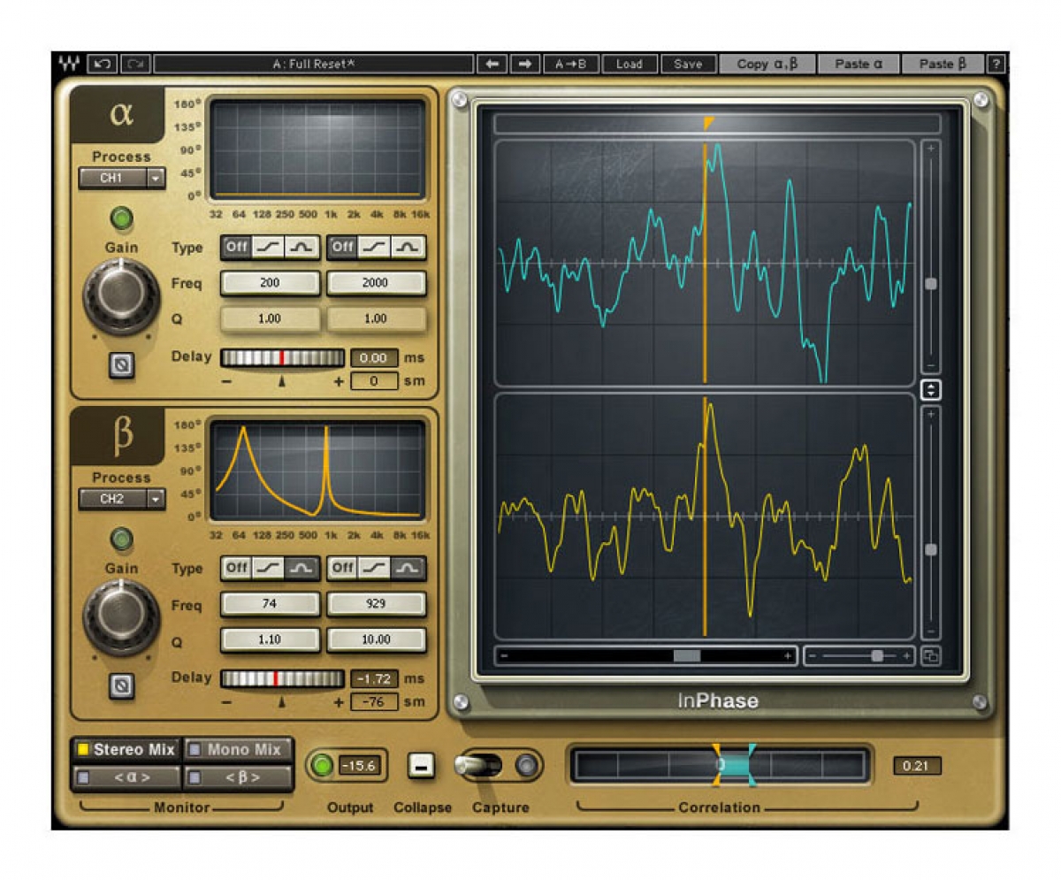Viewport: 1061px width, 880px height.
Task: Click the alpha Freq field showing 200
Action: 270,283
